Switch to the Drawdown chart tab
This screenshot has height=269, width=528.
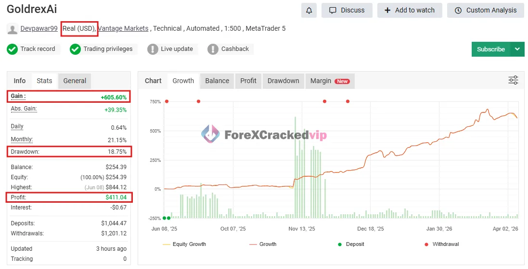pyautogui.click(x=283, y=81)
